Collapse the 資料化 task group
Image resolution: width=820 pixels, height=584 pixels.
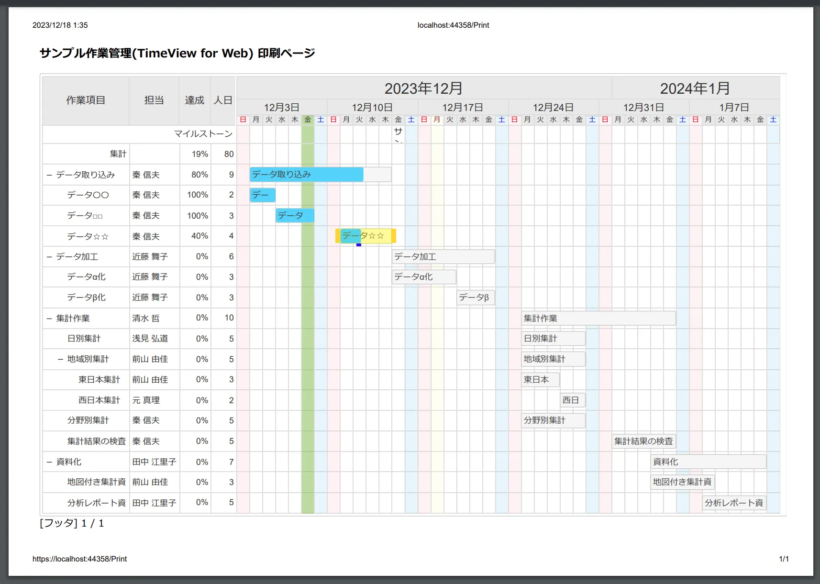49,462
